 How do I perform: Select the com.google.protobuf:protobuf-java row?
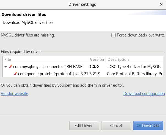tap(83, 74)
